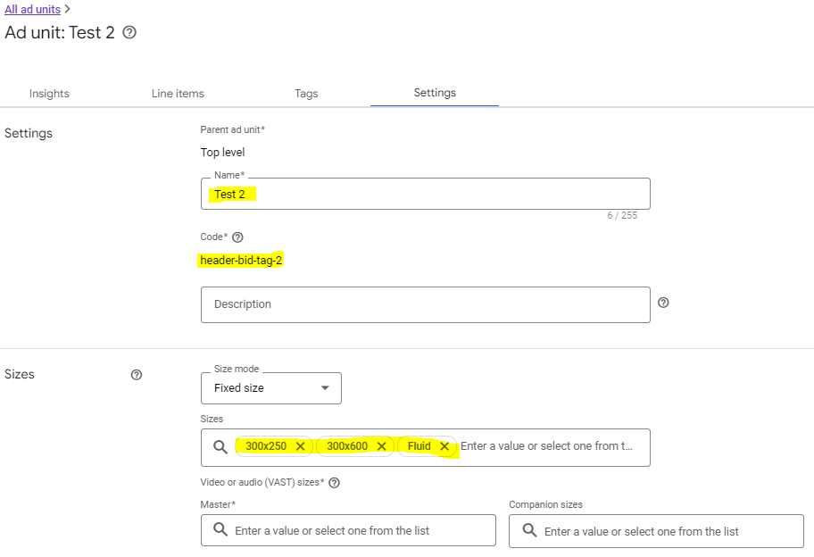Image resolution: width=814 pixels, height=557 pixels.
Task: Go to the Tags tab
Action: [306, 94]
